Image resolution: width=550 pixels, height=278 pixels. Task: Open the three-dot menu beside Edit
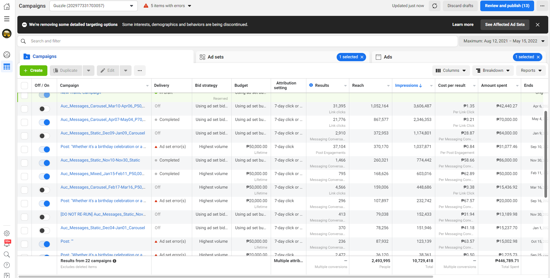pyautogui.click(x=140, y=71)
